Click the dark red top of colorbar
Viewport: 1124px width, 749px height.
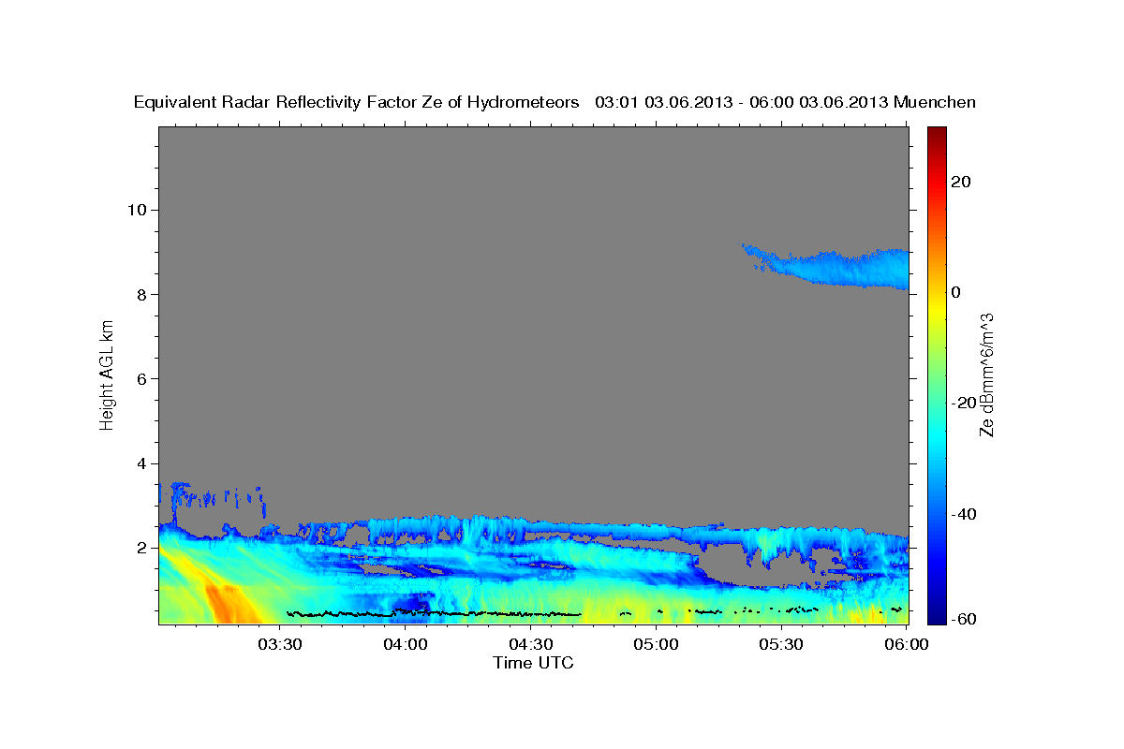pyautogui.click(x=937, y=133)
